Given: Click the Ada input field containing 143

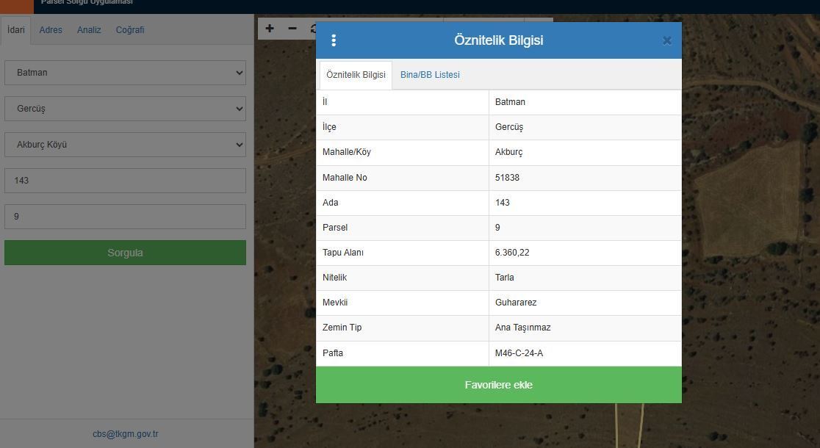Looking at the screenshot, I should point(125,181).
